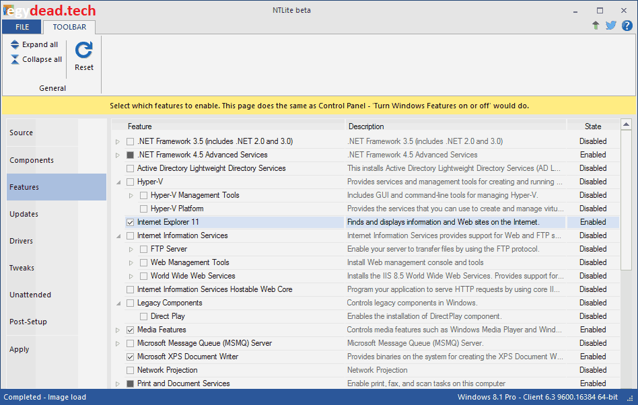638x405 pixels.
Task: Collapse the Internet Information Services tree
Action: [118, 235]
